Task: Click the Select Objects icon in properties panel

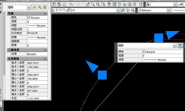Action: click(40, 8)
